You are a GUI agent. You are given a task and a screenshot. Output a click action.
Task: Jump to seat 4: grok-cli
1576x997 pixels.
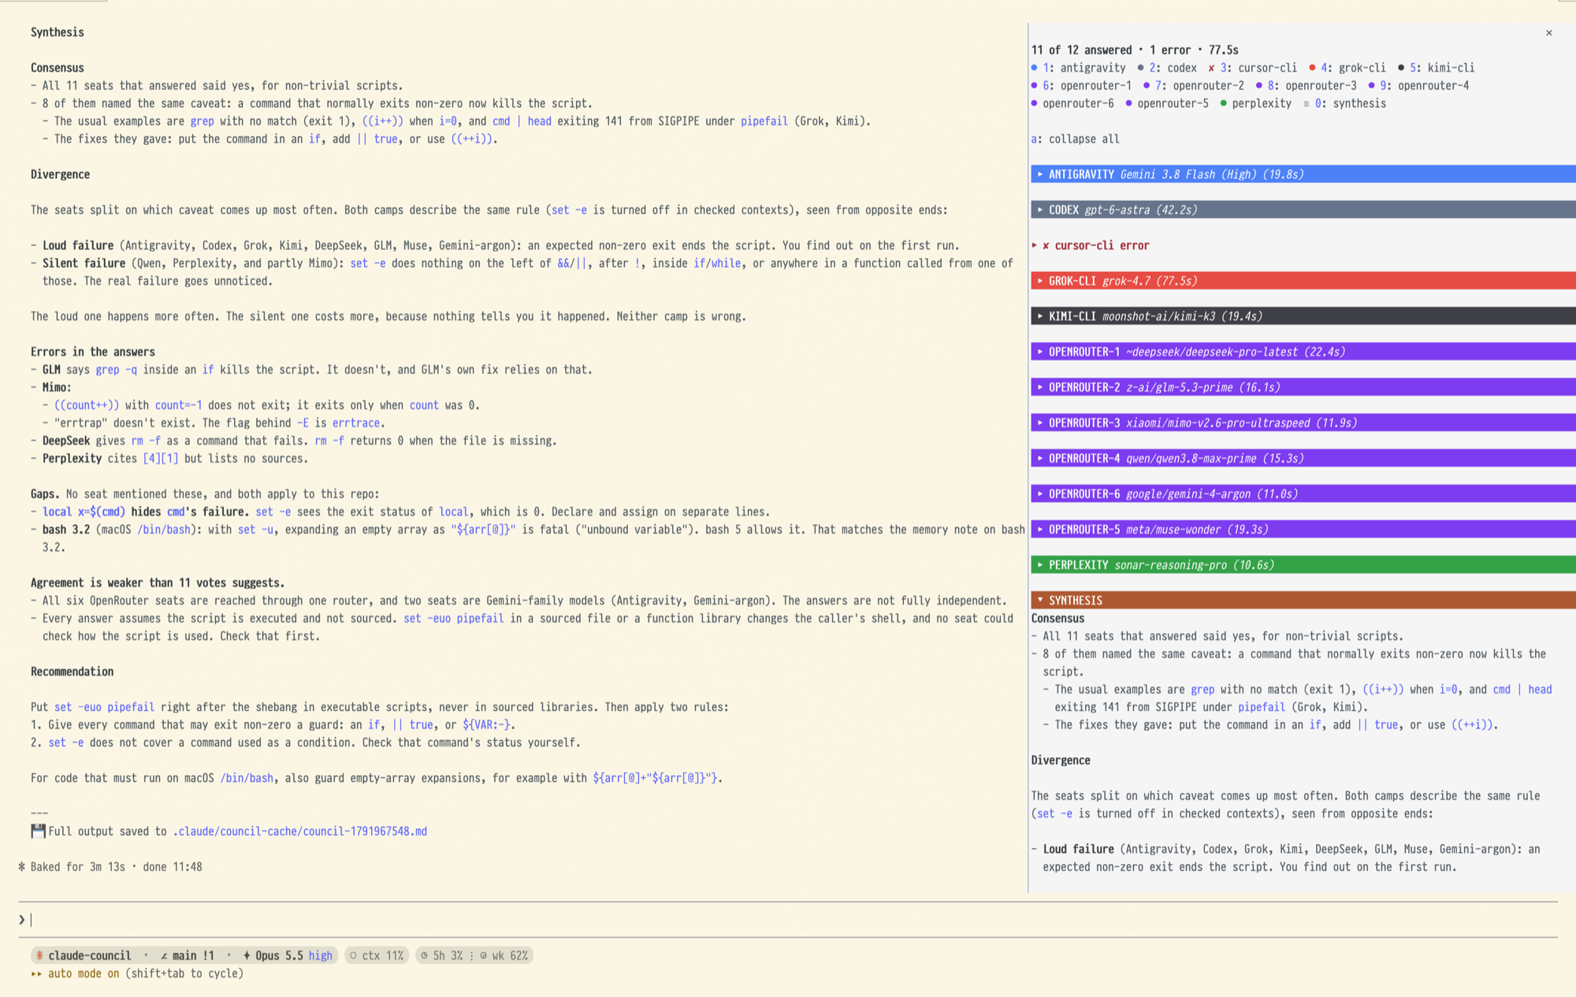click(x=1347, y=68)
